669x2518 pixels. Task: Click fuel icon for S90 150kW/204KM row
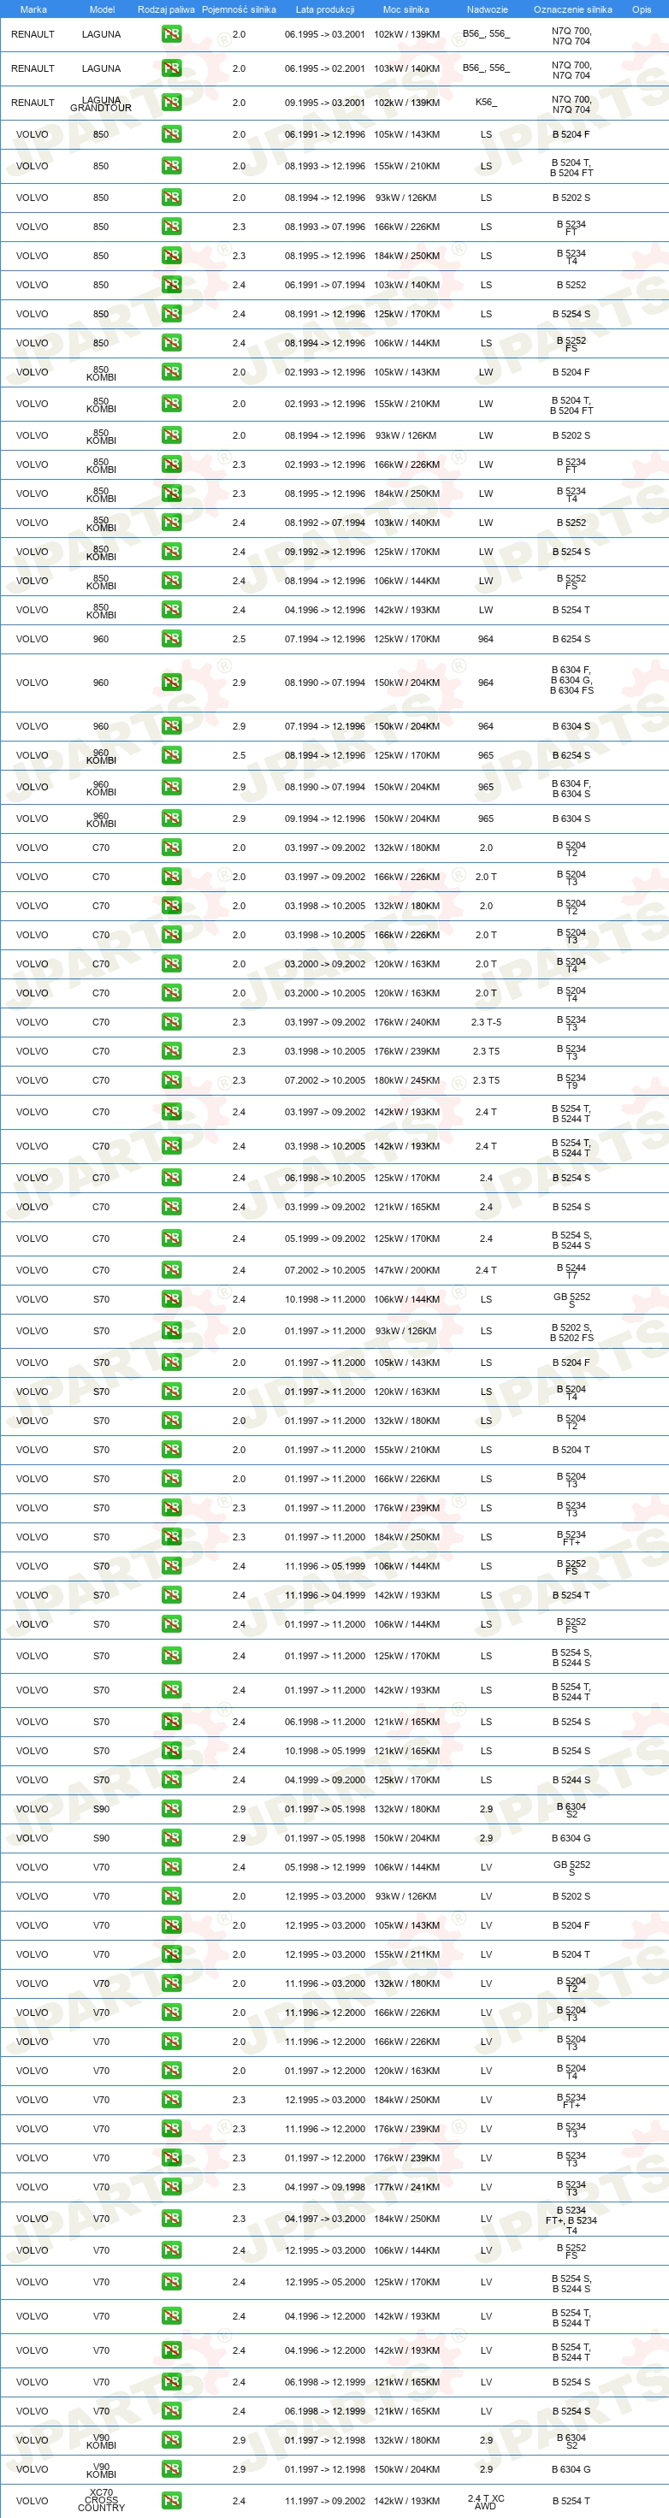171,1839
